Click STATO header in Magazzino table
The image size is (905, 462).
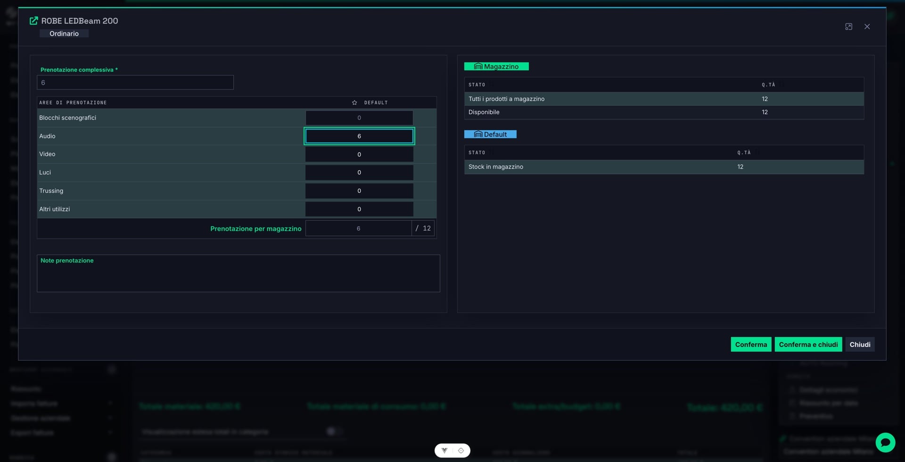point(477,85)
